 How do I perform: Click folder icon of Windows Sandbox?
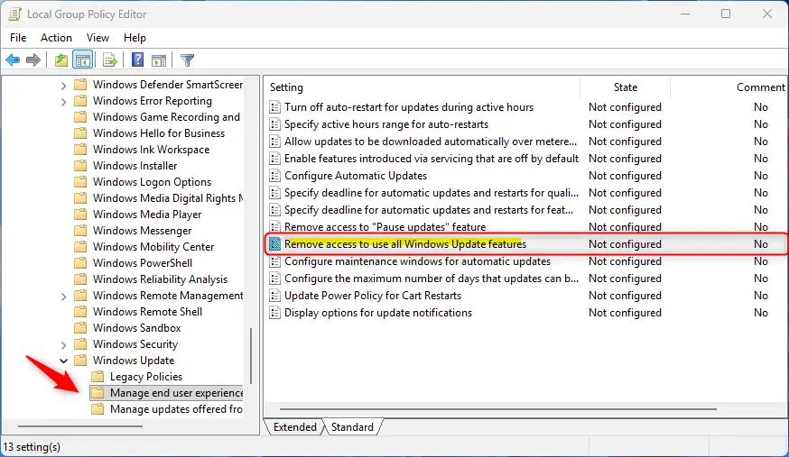click(80, 328)
